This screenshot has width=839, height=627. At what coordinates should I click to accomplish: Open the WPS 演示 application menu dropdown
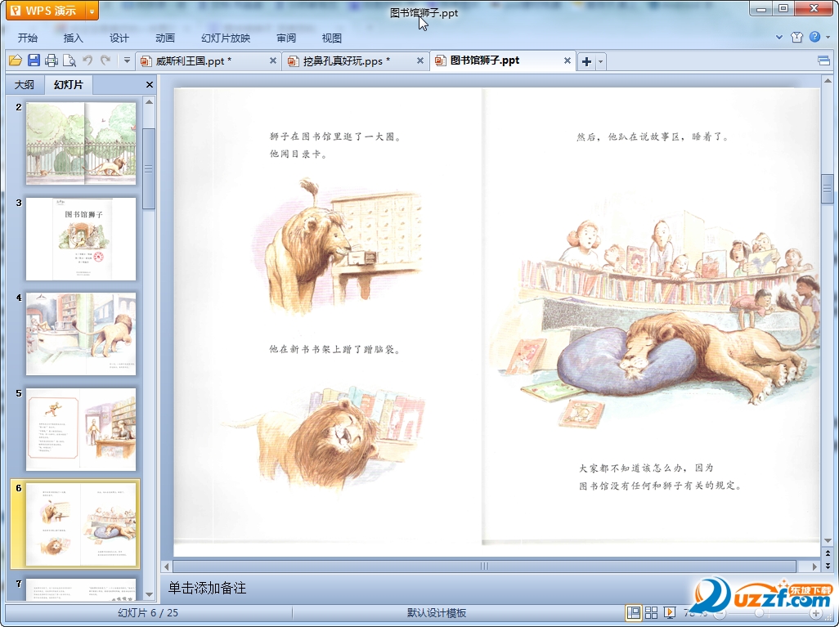[x=92, y=11]
